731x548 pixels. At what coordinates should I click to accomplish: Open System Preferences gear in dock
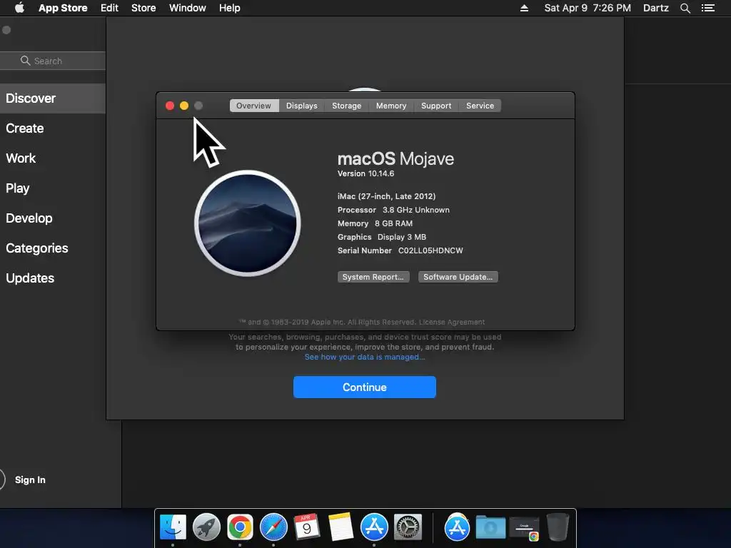click(x=408, y=527)
